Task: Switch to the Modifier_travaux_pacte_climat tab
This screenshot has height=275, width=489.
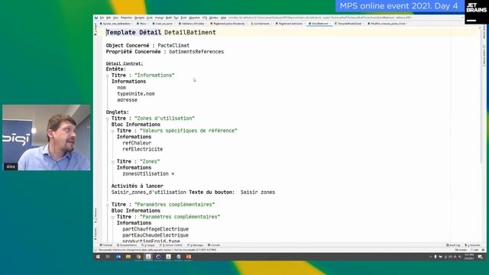Action: [387, 24]
